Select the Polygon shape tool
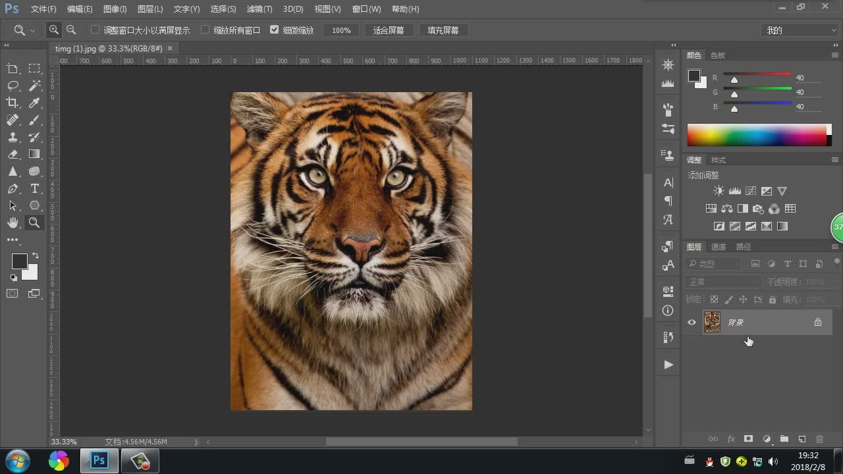 [x=34, y=205]
